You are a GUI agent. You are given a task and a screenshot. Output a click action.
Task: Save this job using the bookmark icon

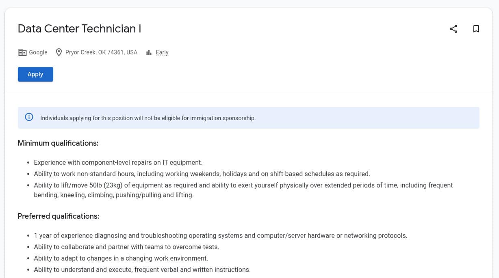(x=476, y=29)
